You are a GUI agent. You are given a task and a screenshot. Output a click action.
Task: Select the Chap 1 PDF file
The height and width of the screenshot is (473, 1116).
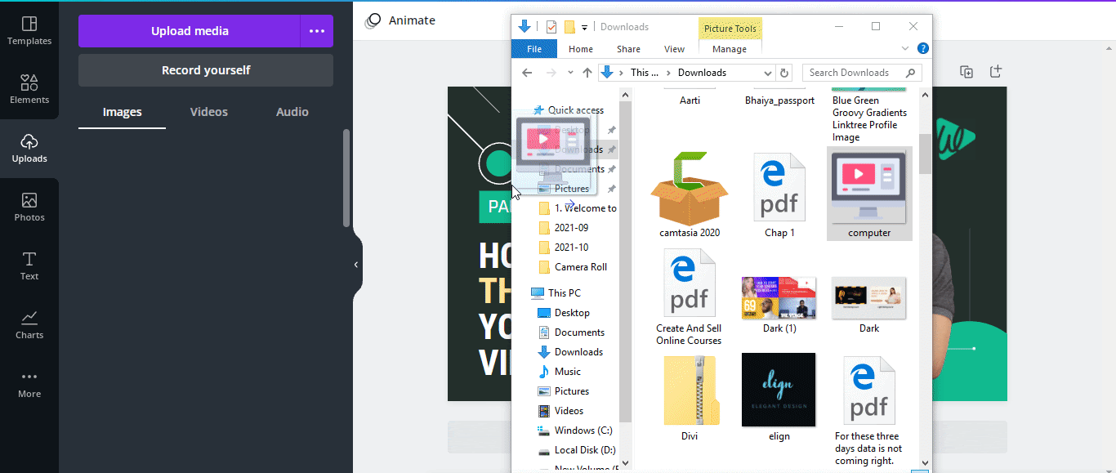[x=779, y=195]
